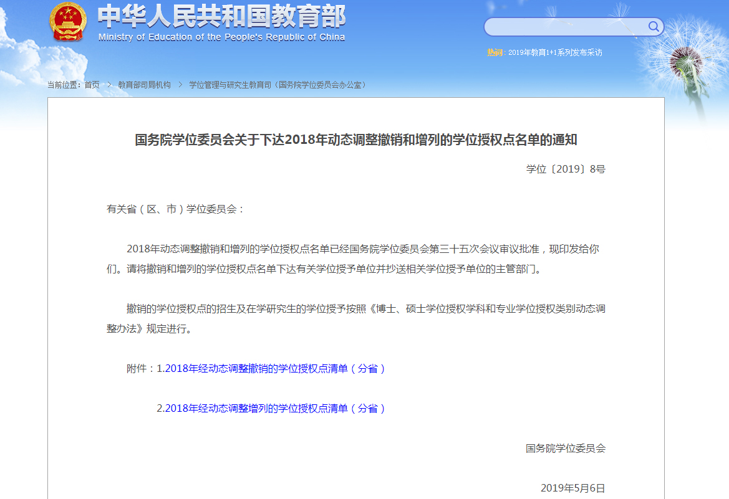Open the 首页 breadcrumb link
The width and height of the screenshot is (729, 499).
(x=92, y=85)
